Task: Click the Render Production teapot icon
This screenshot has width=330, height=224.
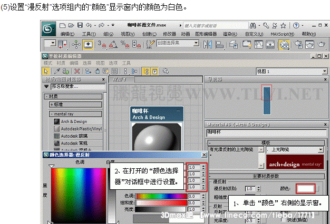Action: pyautogui.click(x=322, y=45)
